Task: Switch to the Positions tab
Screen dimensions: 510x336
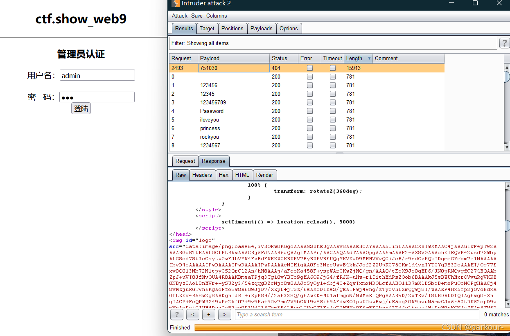Action: (232, 28)
